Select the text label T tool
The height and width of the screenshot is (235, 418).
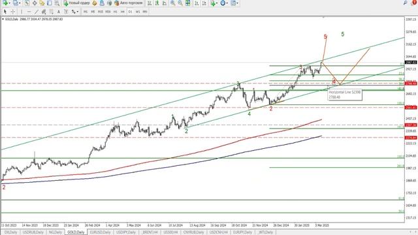(x=66, y=12)
